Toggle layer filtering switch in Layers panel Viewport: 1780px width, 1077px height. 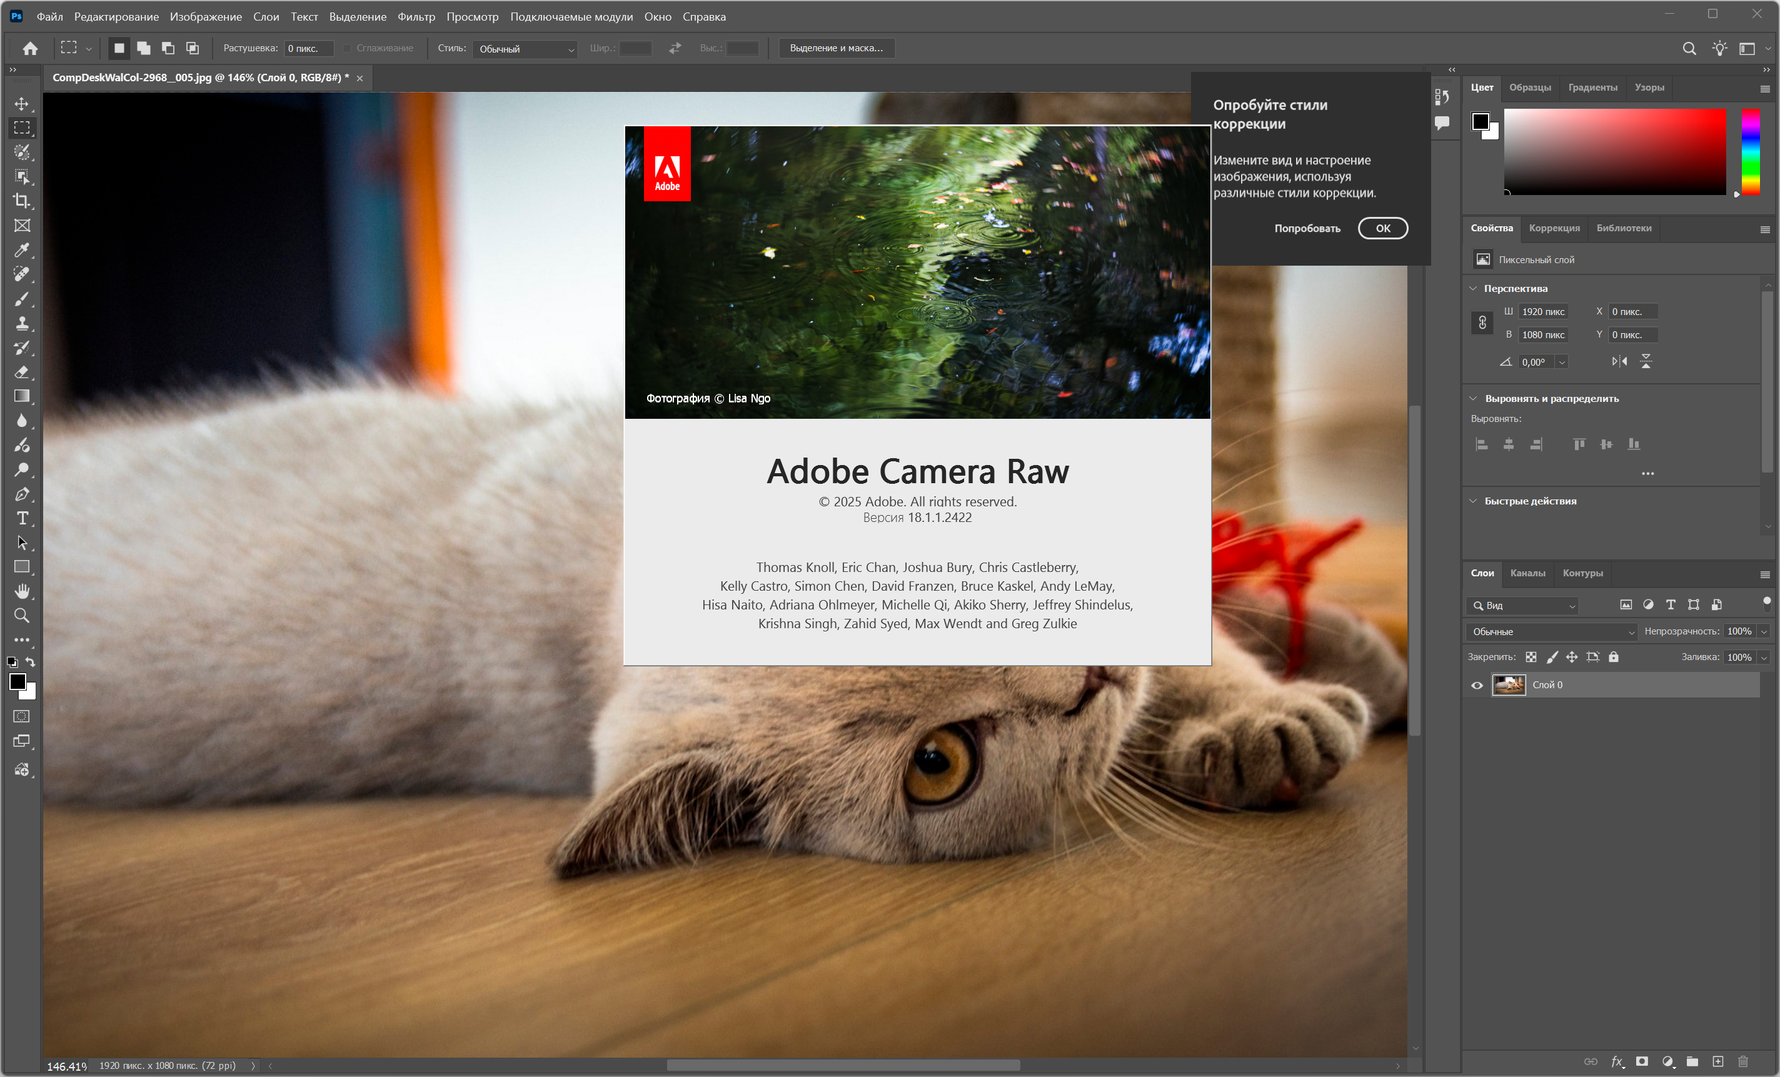tap(1766, 604)
